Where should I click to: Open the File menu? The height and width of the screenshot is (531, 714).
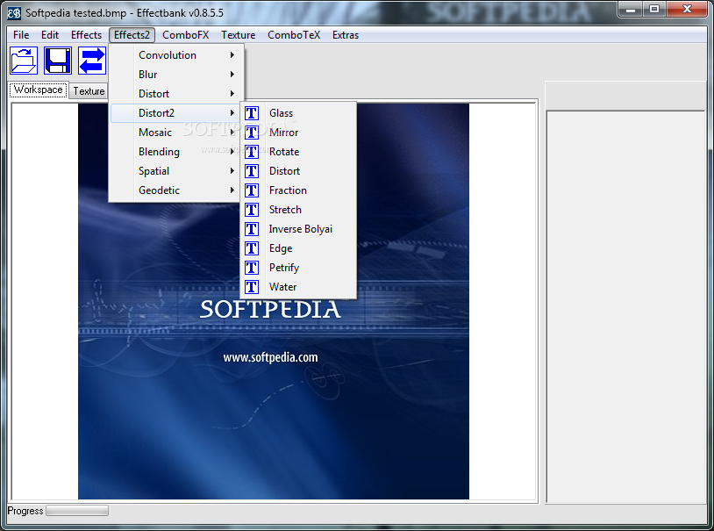(21, 35)
